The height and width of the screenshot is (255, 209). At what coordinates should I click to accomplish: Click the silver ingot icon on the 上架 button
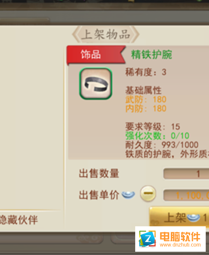click(x=193, y=217)
